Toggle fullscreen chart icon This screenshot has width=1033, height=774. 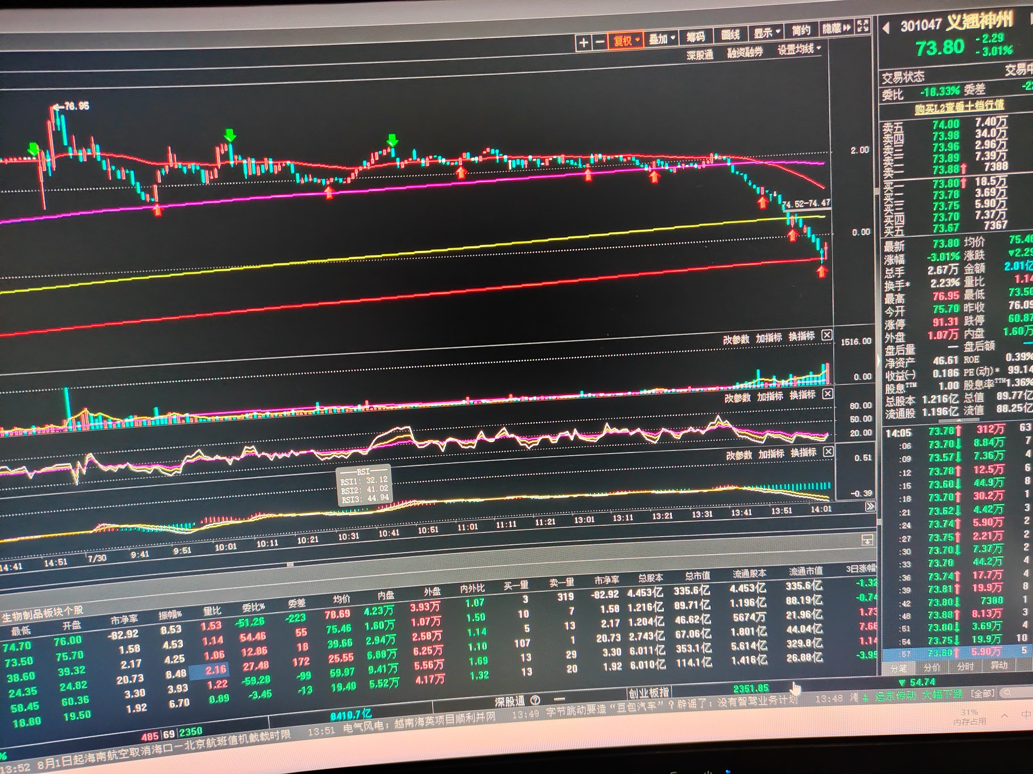(x=863, y=26)
